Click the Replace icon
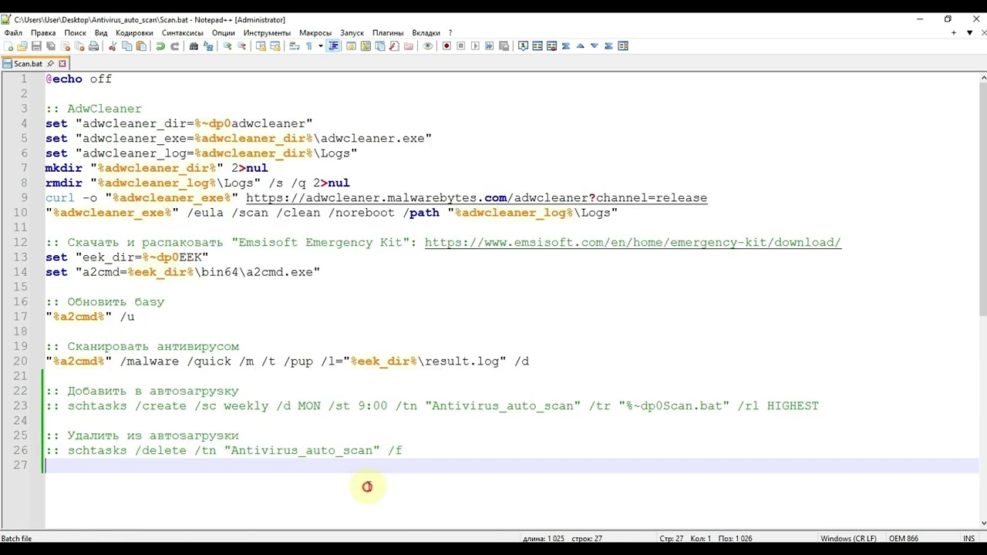Screen dimensions: 987x555 coord(208,46)
